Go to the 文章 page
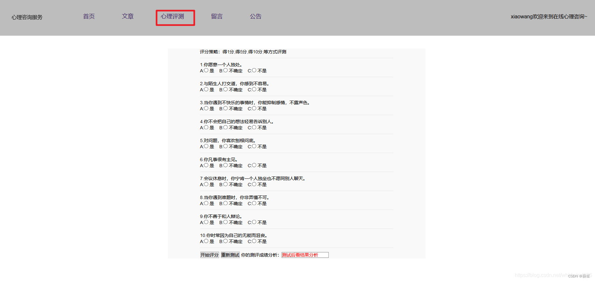595x281 pixels. [x=128, y=16]
